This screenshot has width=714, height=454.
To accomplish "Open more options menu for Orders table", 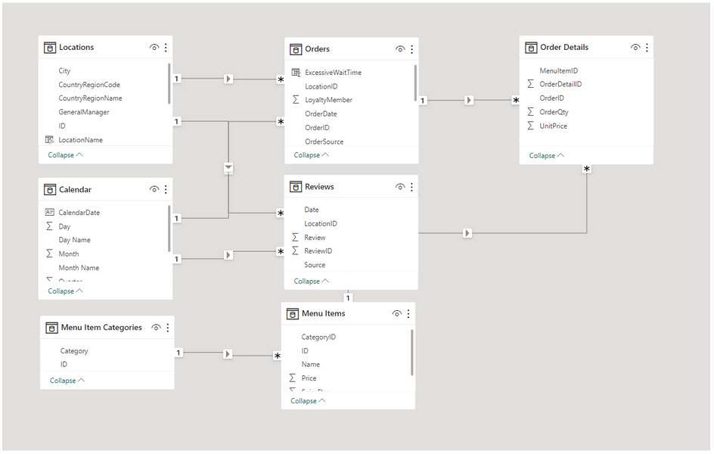I will click(x=411, y=49).
